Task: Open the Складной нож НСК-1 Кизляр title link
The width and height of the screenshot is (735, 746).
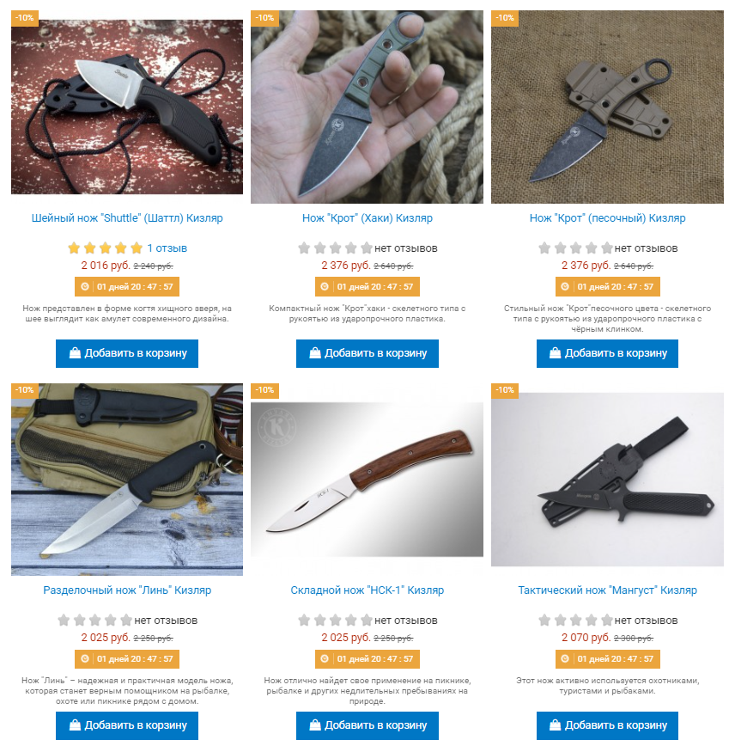Action: pos(367,590)
